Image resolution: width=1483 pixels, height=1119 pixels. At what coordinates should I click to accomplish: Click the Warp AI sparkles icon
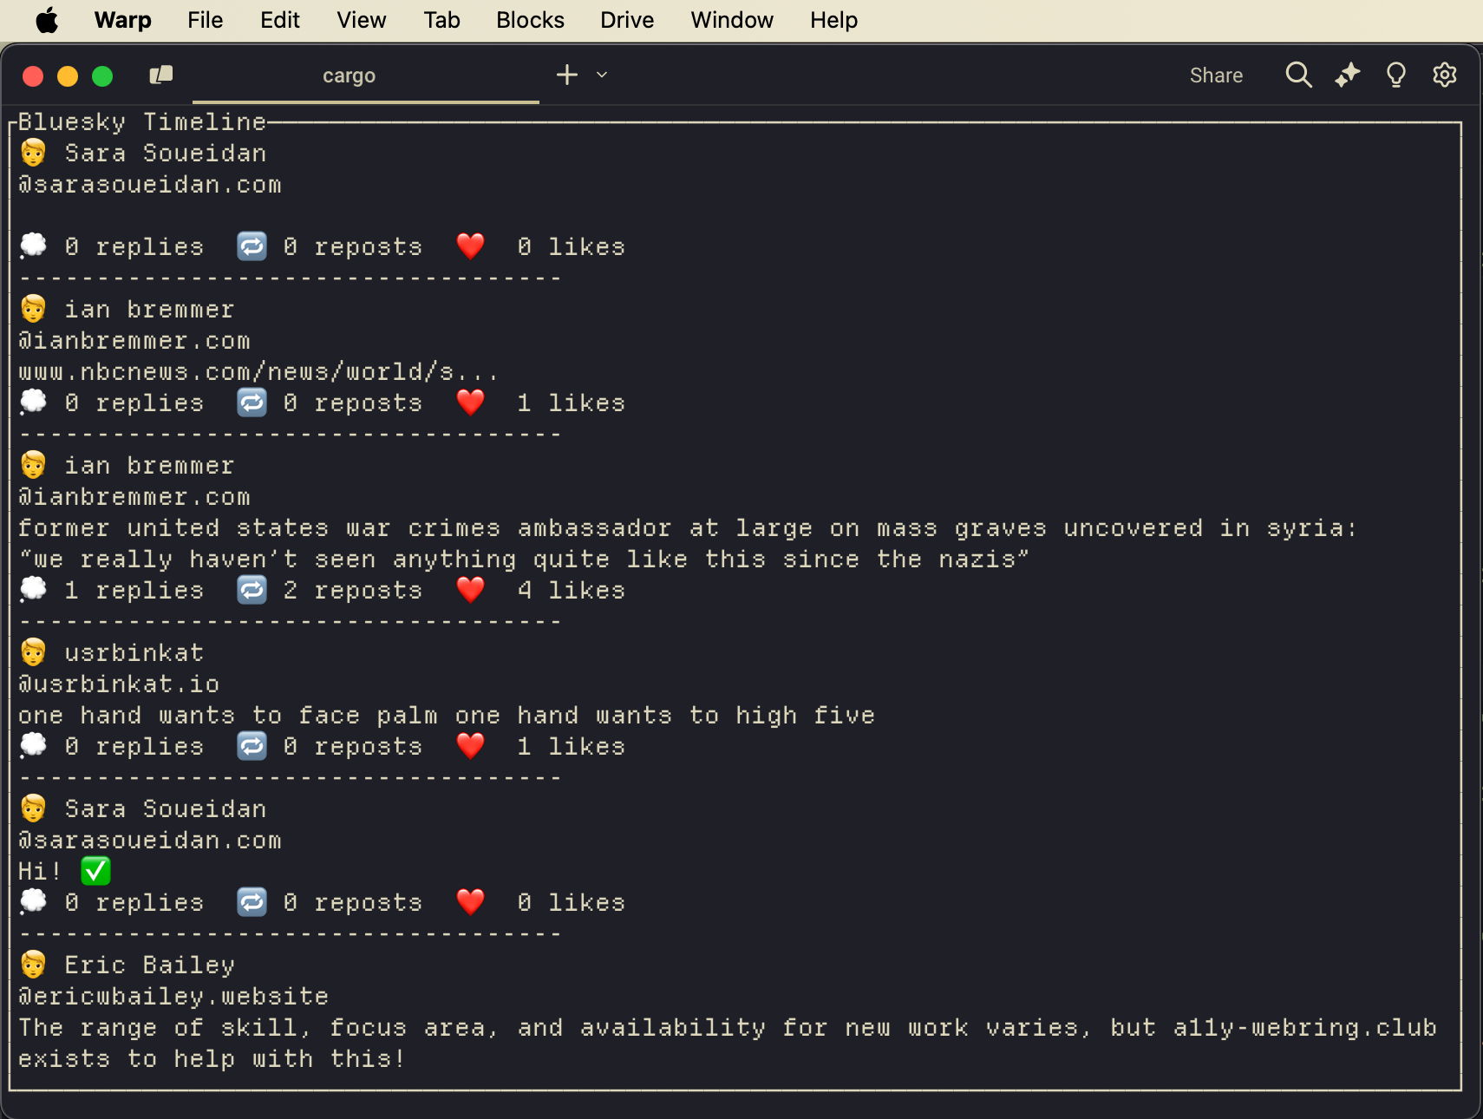[1347, 75]
